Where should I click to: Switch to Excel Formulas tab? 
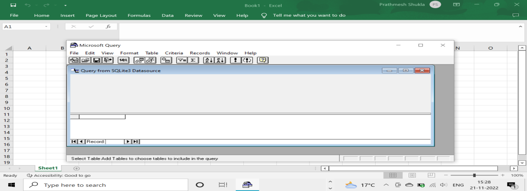[139, 15]
